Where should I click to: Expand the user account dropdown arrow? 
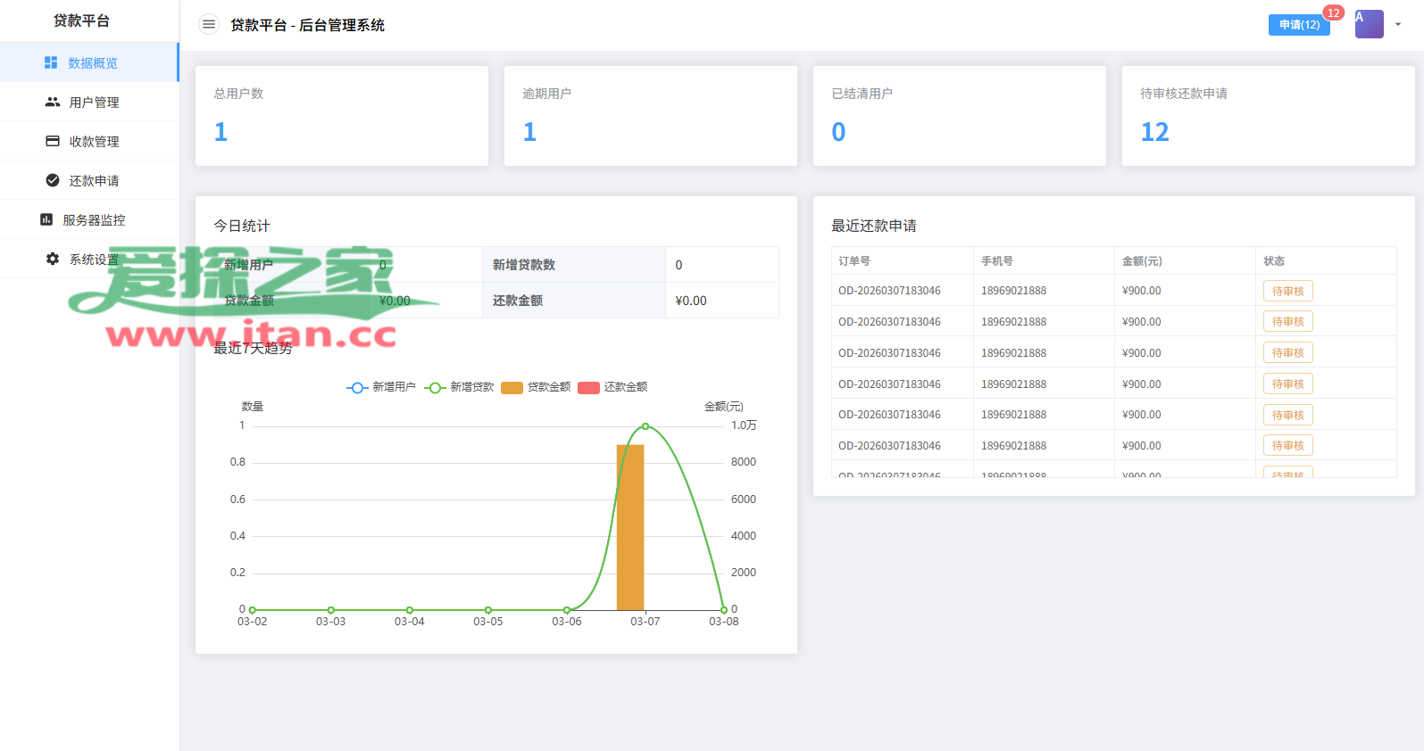[1398, 25]
